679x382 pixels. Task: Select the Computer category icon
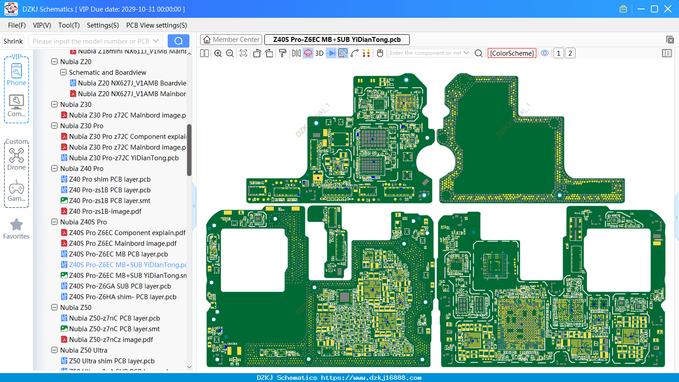click(x=16, y=106)
